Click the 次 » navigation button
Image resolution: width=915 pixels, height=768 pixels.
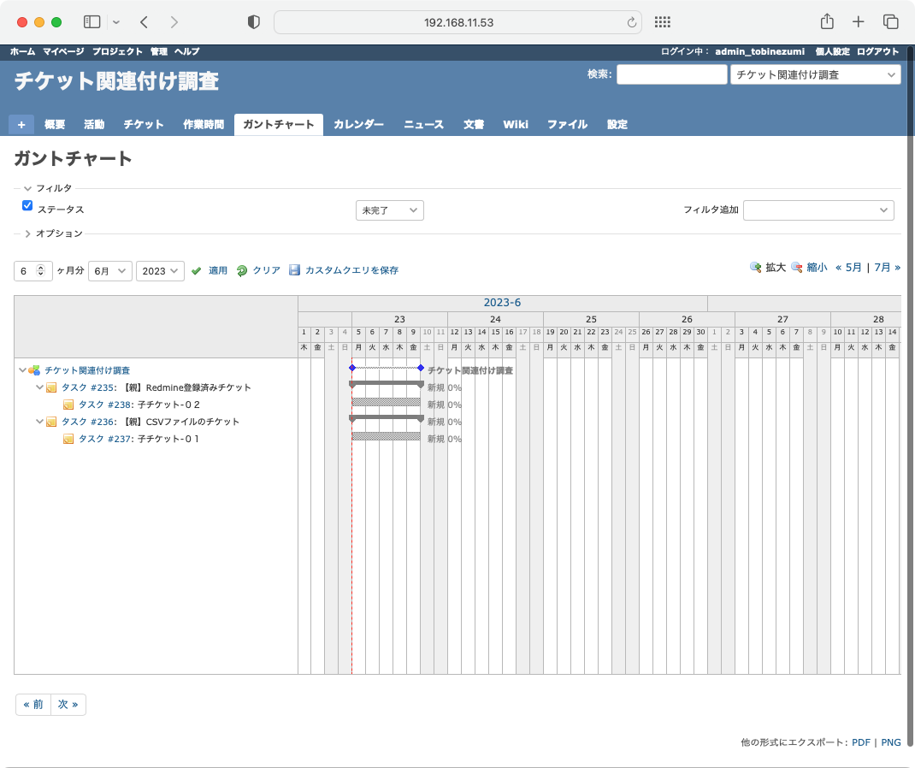(x=68, y=704)
